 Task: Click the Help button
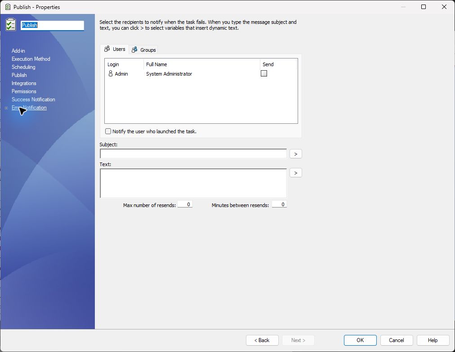pos(433,340)
